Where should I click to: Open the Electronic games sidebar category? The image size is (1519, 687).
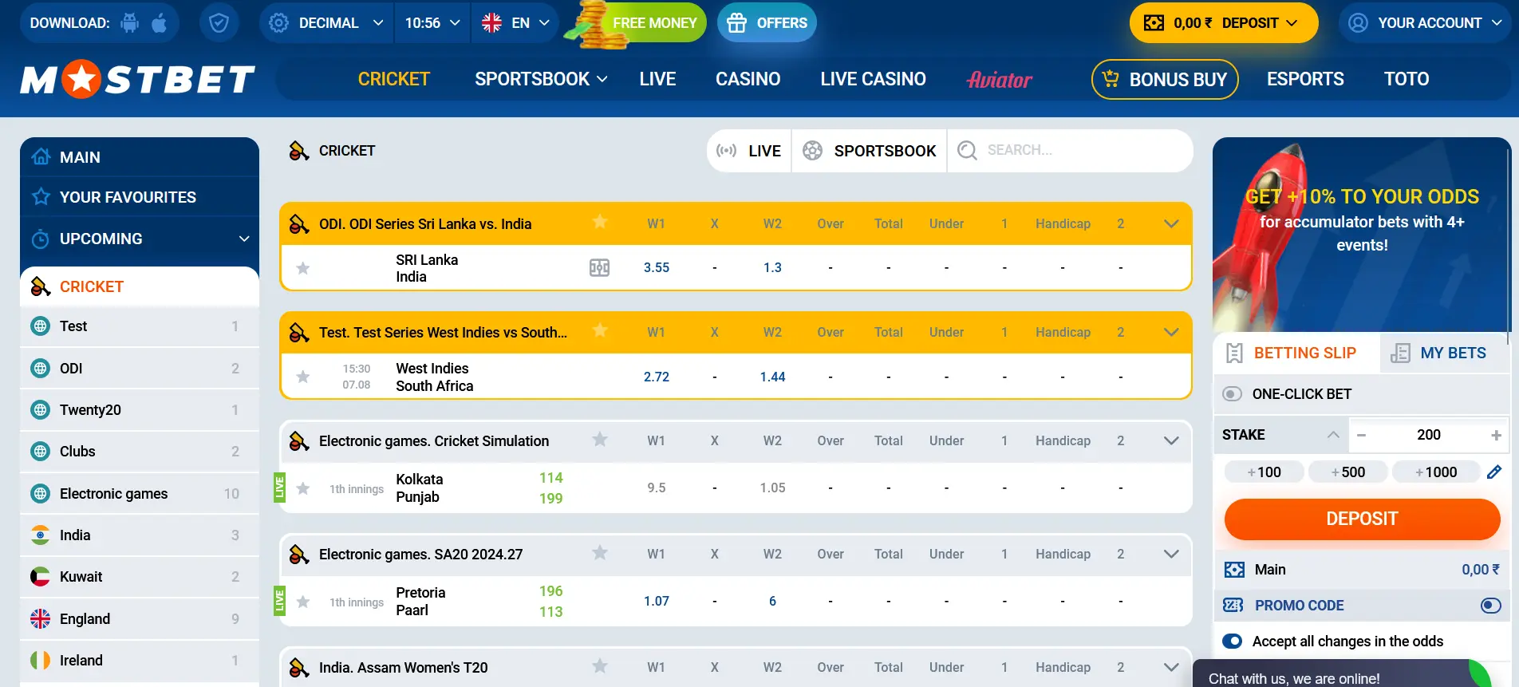point(140,493)
